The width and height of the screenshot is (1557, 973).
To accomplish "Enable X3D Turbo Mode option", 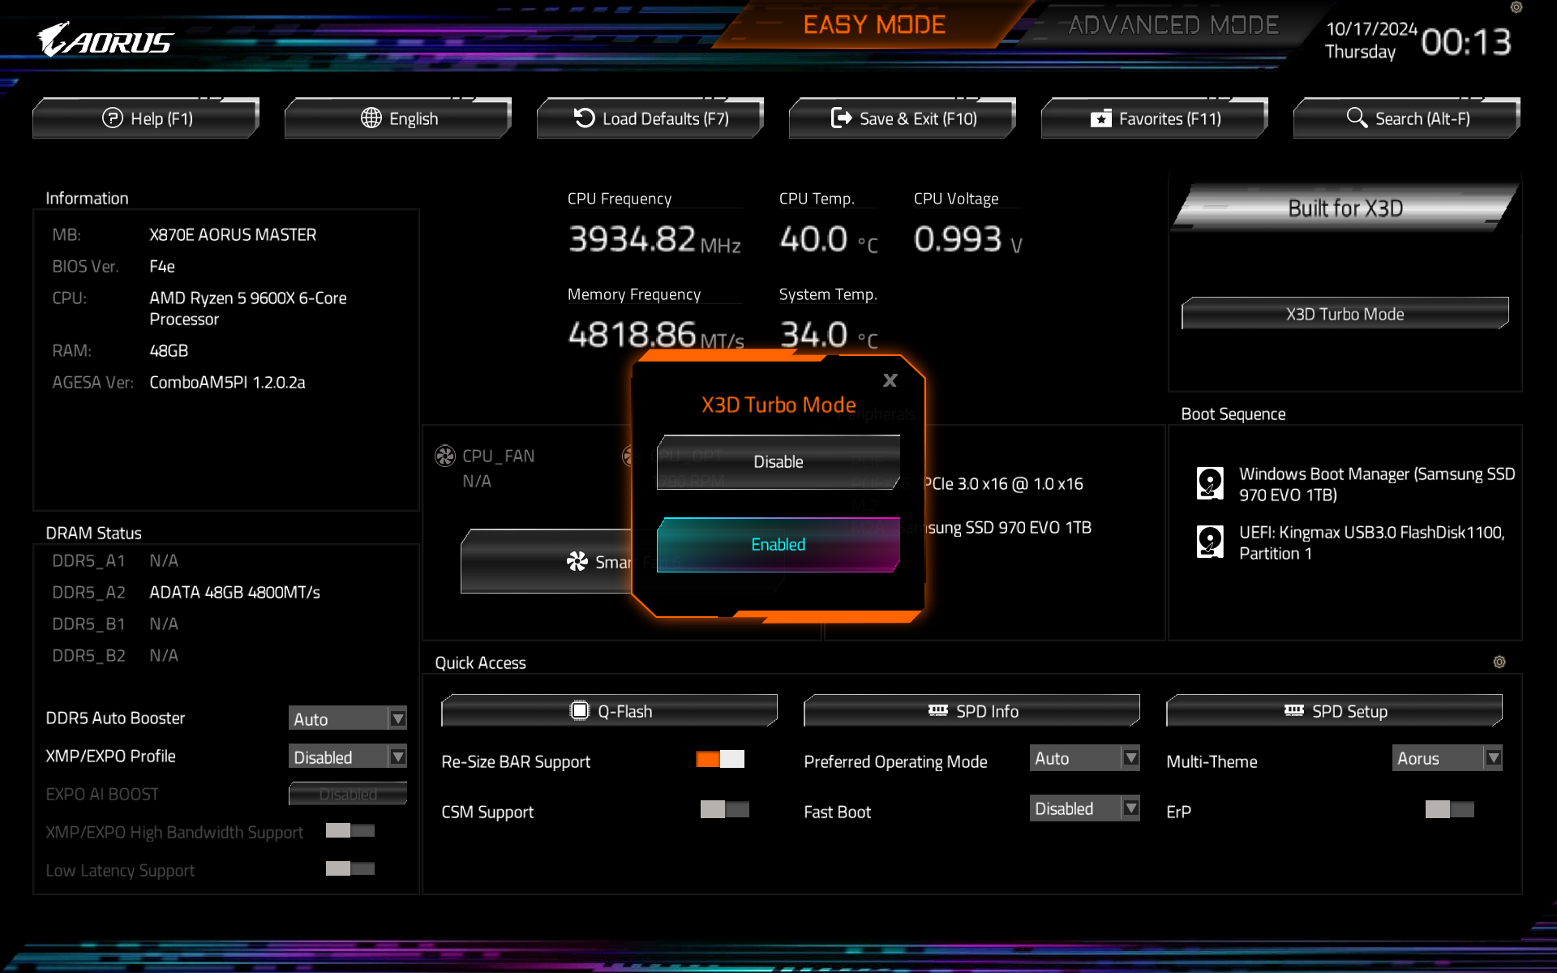I will point(778,544).
